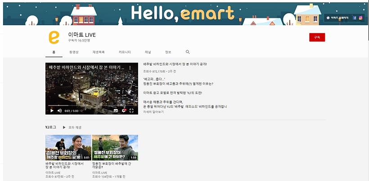Open the emart homepage link in banner
This screenshot has width=369, height=181.
pos(337,18)
